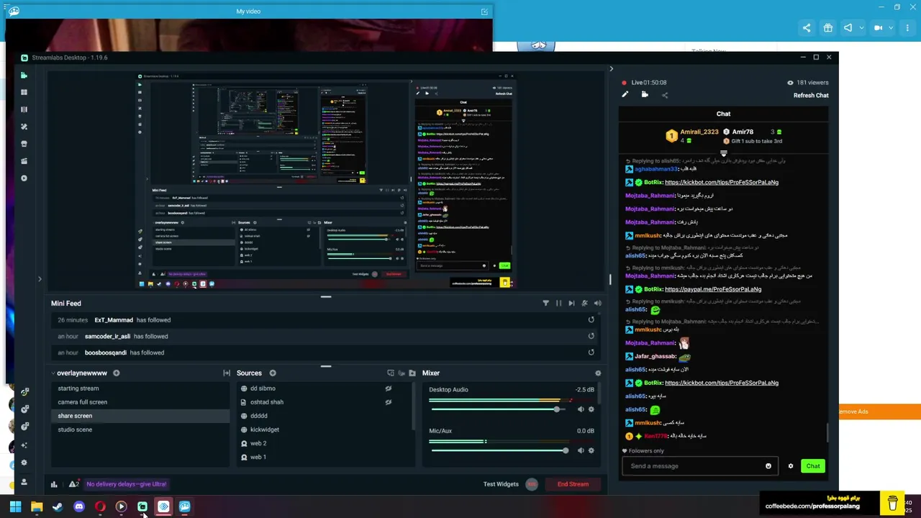The width and height of the screenshot is (921, 518).
Task: Add a source folder icon
Action: pyautogui.click(x=412, y=373)
